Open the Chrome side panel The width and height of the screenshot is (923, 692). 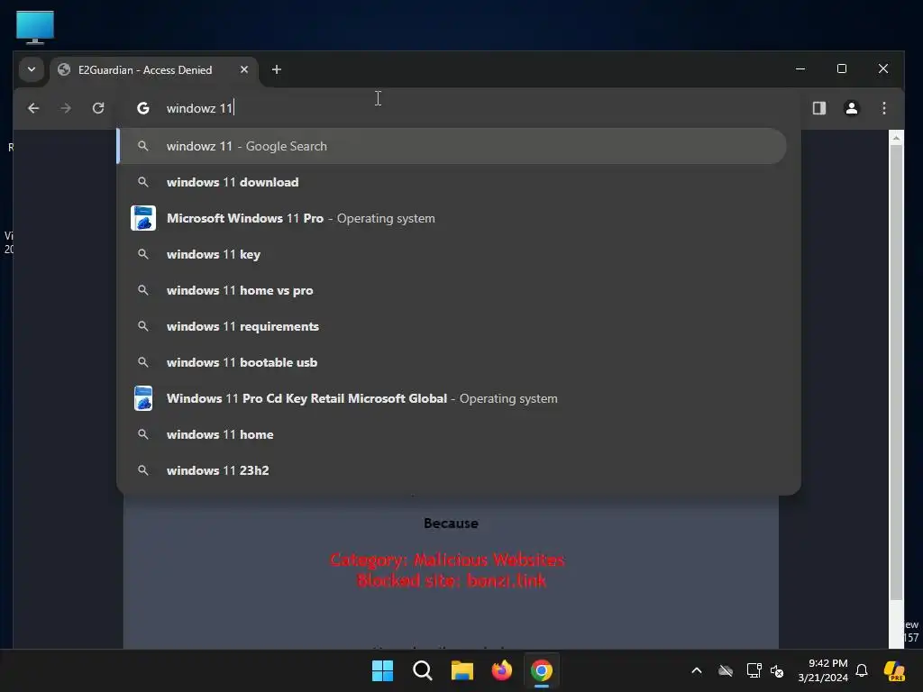coord(819,108)
